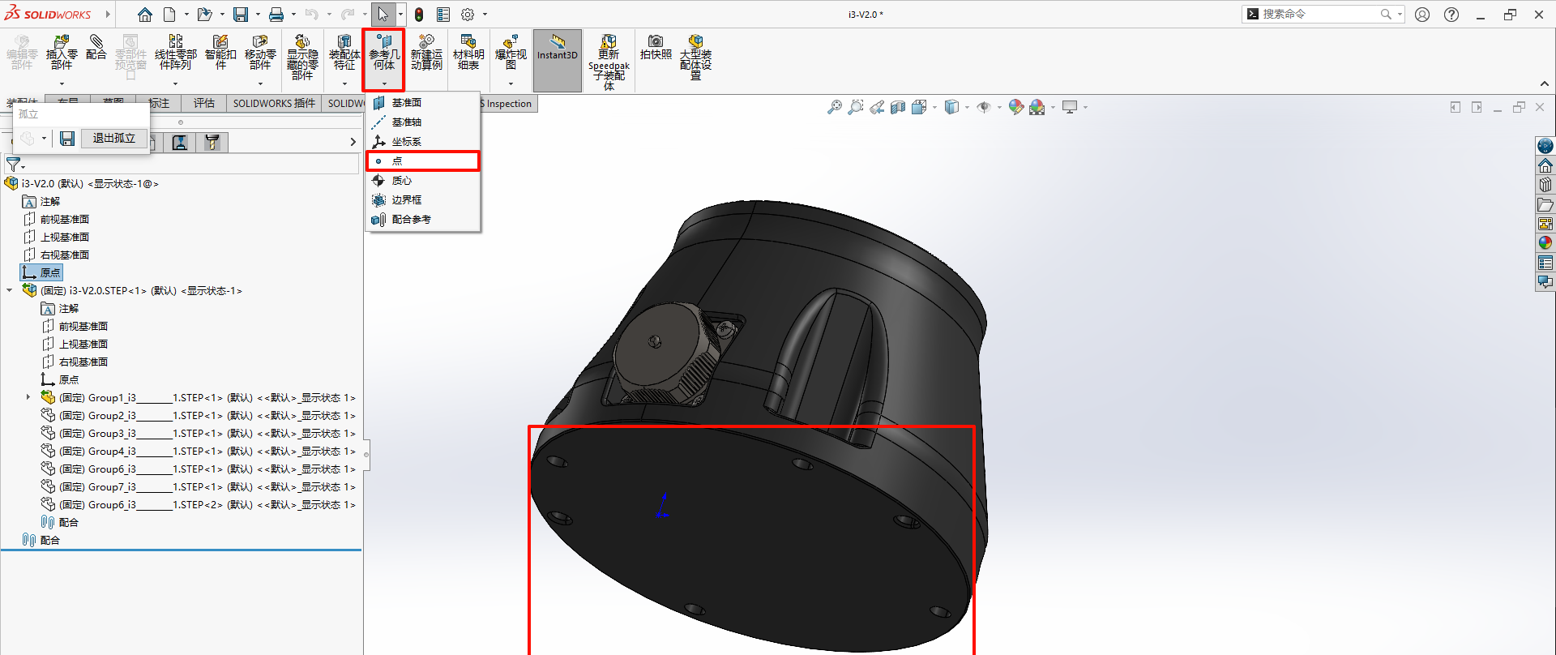Click the Print icon
1556x655 pixels.
276,15
